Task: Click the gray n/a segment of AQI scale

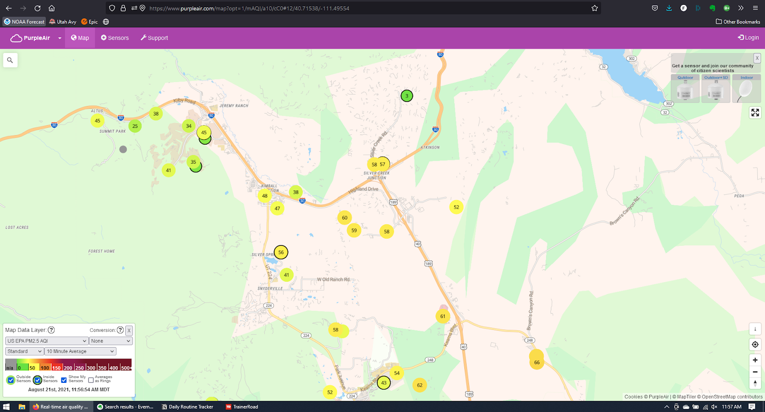Action: [11, 365]
